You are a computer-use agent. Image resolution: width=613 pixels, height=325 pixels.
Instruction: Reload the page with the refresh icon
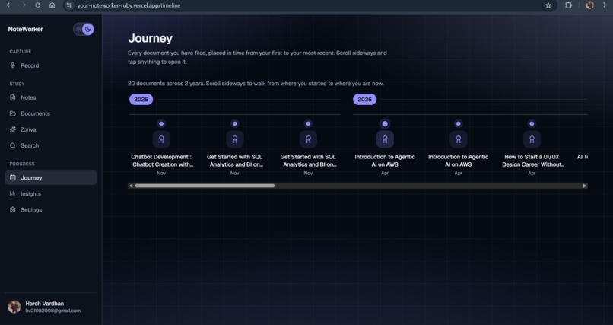tap(37, 5)
